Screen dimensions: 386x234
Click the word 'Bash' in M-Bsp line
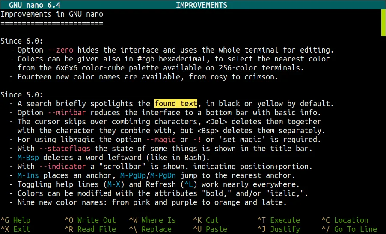[x=193, y=158]
